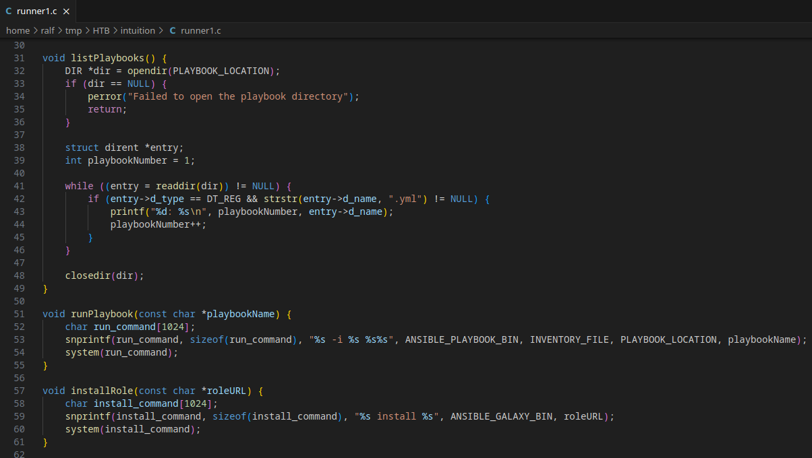
Task: Click ANSIBLE_PLAYBOOK_BIN on line 53
Action: 462,339
